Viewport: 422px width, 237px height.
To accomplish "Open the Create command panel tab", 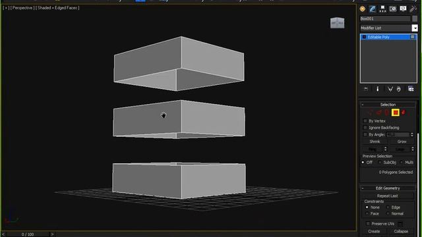I will point(362,9).
